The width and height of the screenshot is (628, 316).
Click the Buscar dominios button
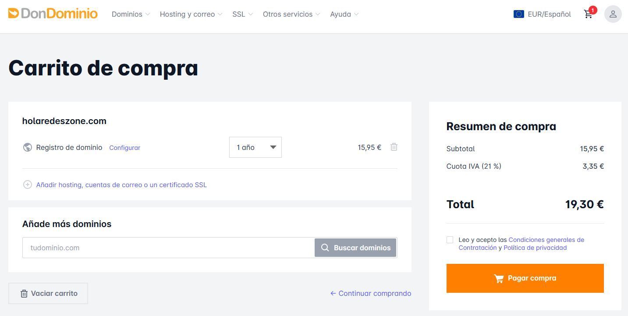[355, 248]
